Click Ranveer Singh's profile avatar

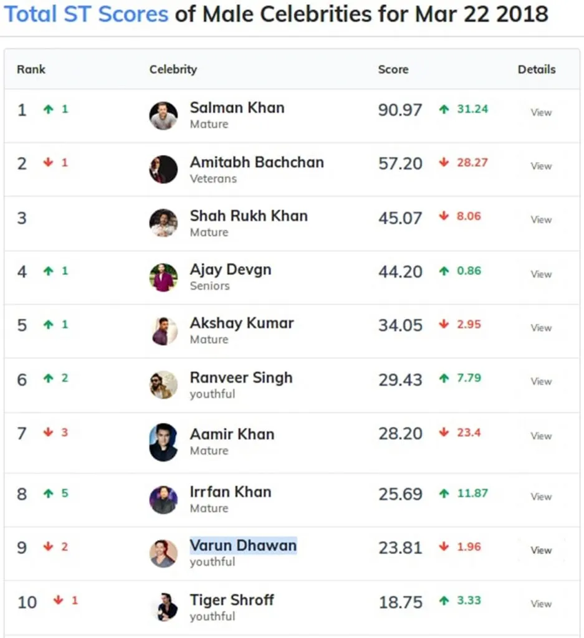[163, 385]
